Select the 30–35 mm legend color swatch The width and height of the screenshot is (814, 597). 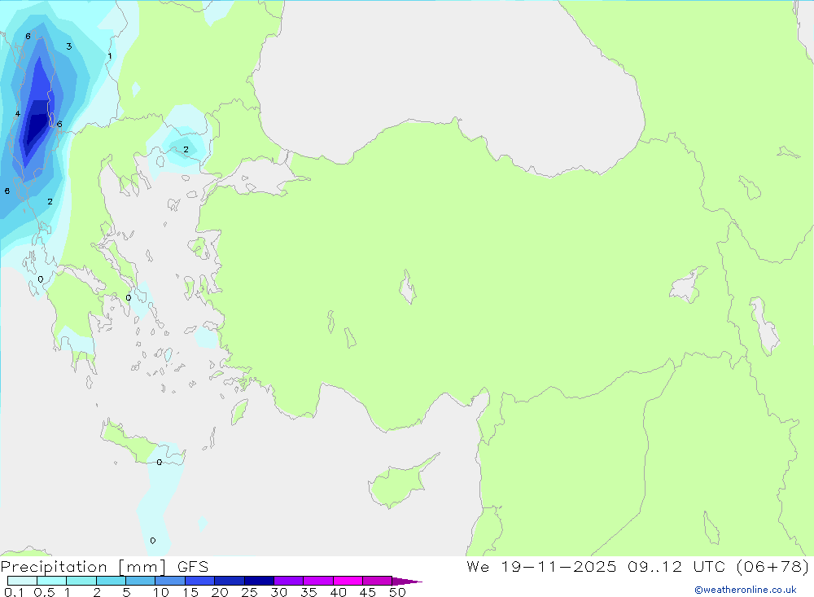pyautogui.click(x=289, y=581)
